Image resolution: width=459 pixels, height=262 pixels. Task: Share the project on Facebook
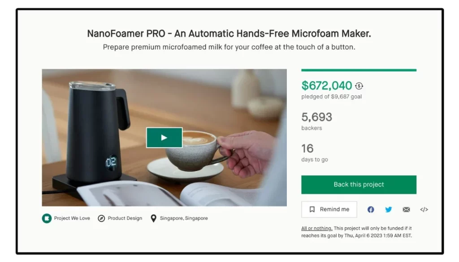371,209
